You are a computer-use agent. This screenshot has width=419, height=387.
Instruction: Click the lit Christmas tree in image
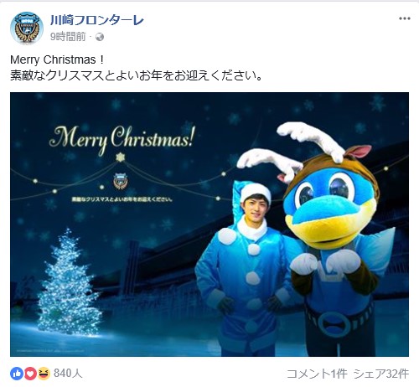pyautogui.click(x=69, y=282)
